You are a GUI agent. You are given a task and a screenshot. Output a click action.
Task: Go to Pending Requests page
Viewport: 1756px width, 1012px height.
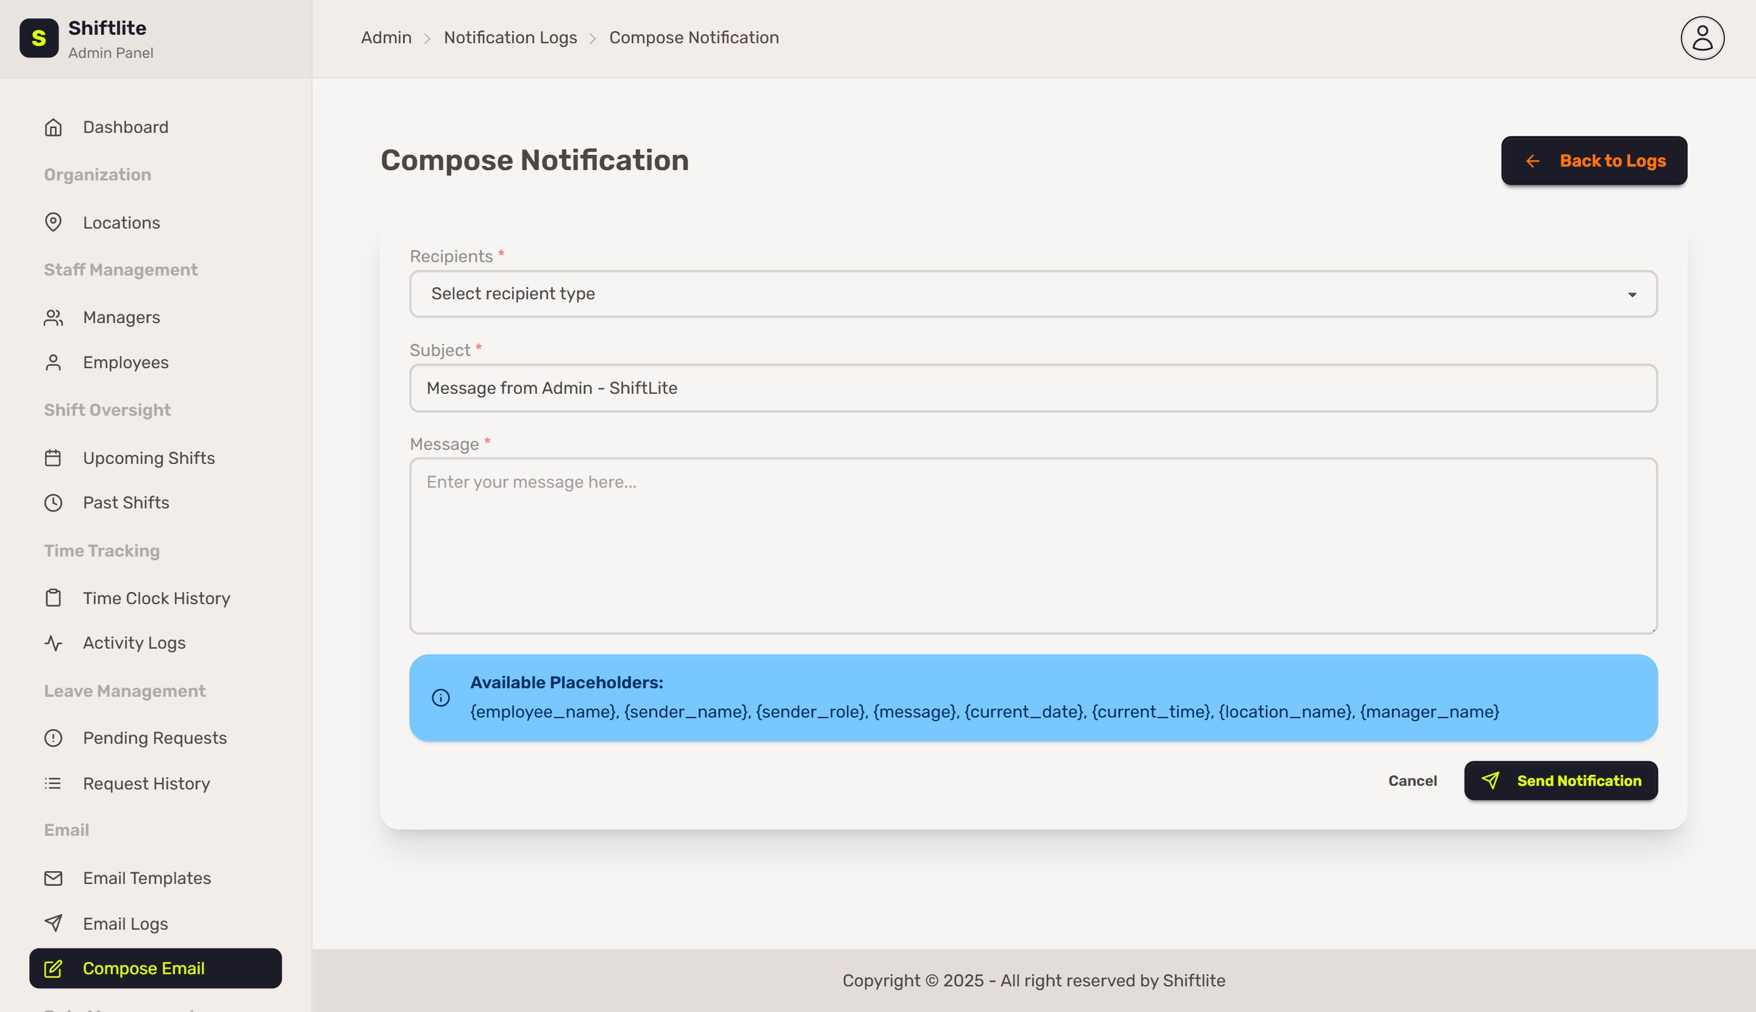[x=154, y=738]
